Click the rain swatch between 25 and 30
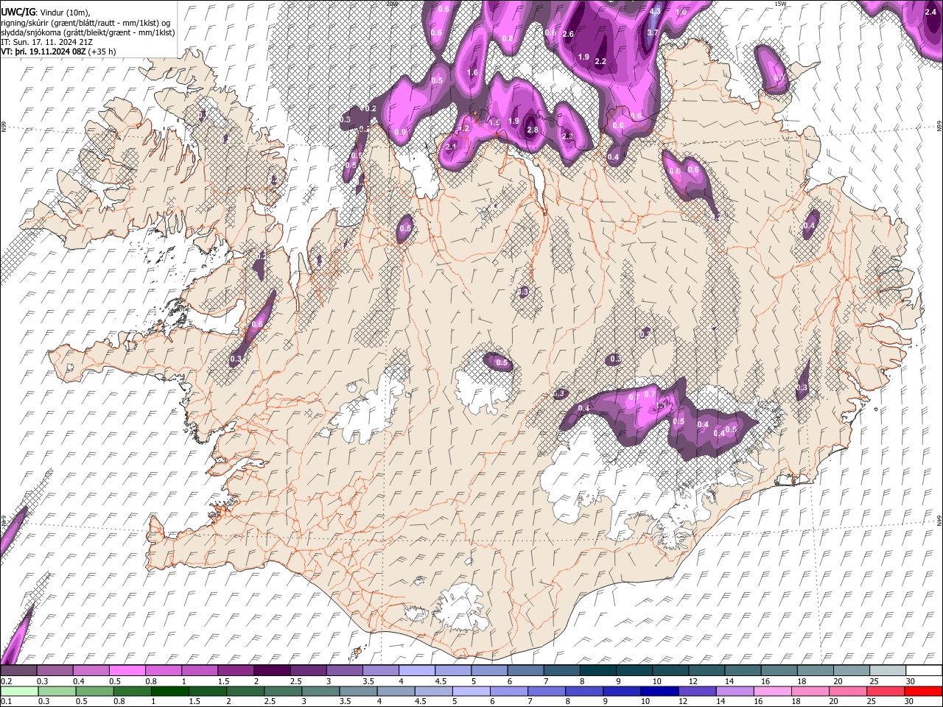 [886, 691]
